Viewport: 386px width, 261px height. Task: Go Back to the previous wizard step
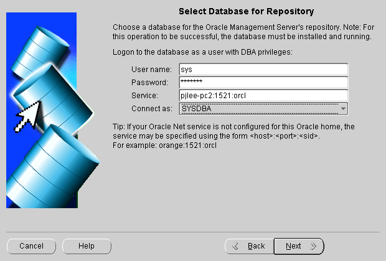249,246
